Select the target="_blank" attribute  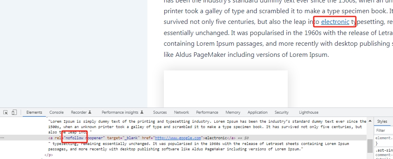123,138
